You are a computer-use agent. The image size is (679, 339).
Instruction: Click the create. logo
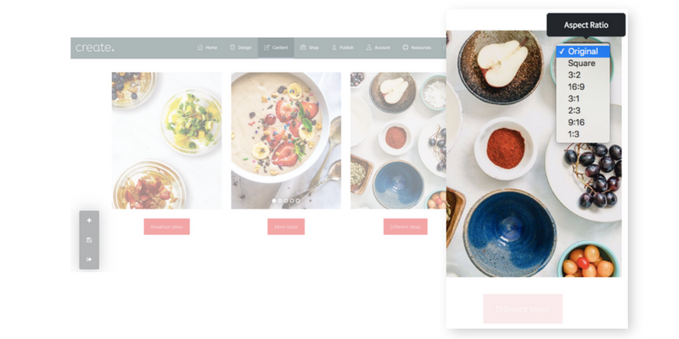coord(95,47)
